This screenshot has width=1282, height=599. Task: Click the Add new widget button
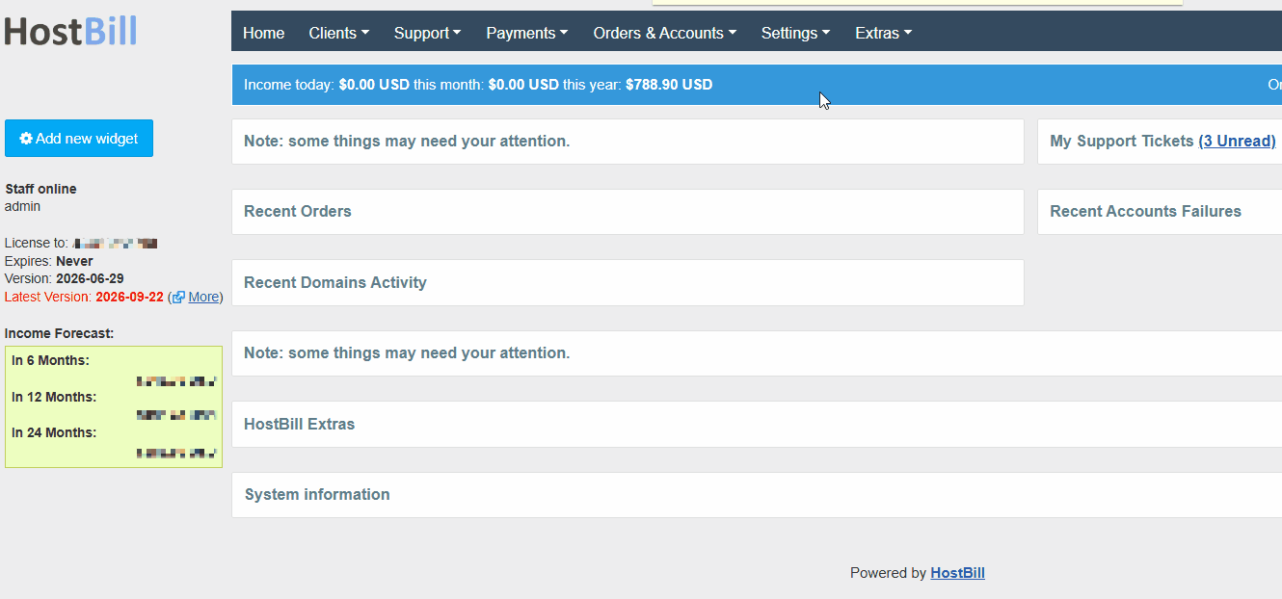point(79,139)
